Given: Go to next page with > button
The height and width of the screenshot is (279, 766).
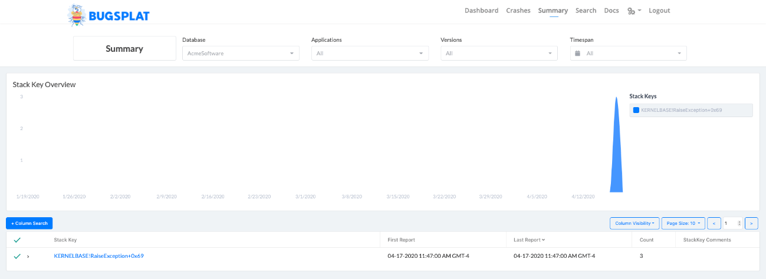Looking at the screenshot, I should (x=751, y=223).
